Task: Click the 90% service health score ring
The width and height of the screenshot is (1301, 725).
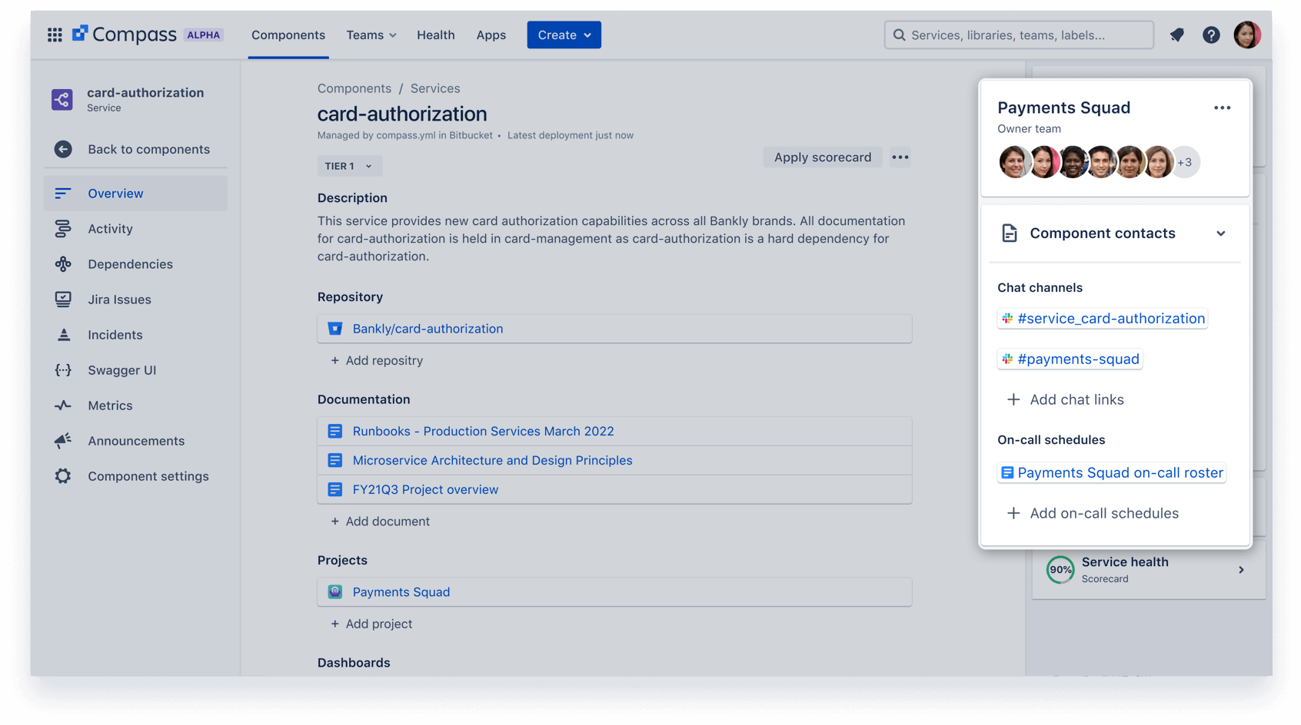Action: pyautogui.click(x=1060, y=570)
